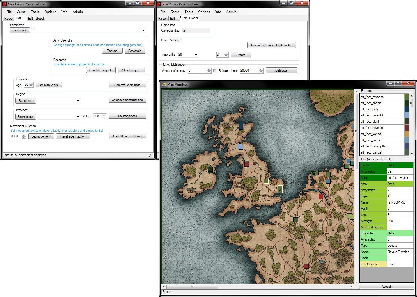
Task: Open the Faction(s) dropdown list
Action: click(143, 30)
